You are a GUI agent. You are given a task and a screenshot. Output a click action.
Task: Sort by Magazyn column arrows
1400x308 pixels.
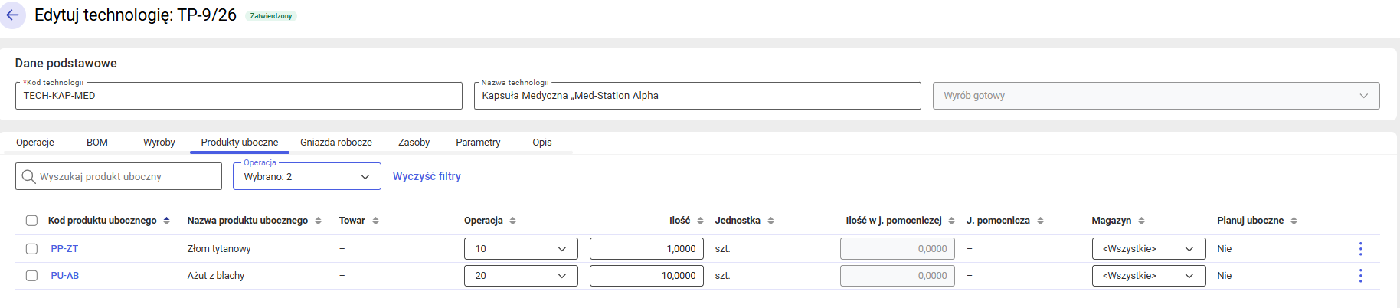[x=1141, y=221]
